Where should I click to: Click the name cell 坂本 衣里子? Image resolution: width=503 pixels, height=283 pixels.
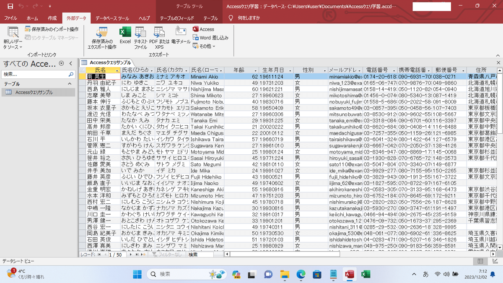point(103,107)
